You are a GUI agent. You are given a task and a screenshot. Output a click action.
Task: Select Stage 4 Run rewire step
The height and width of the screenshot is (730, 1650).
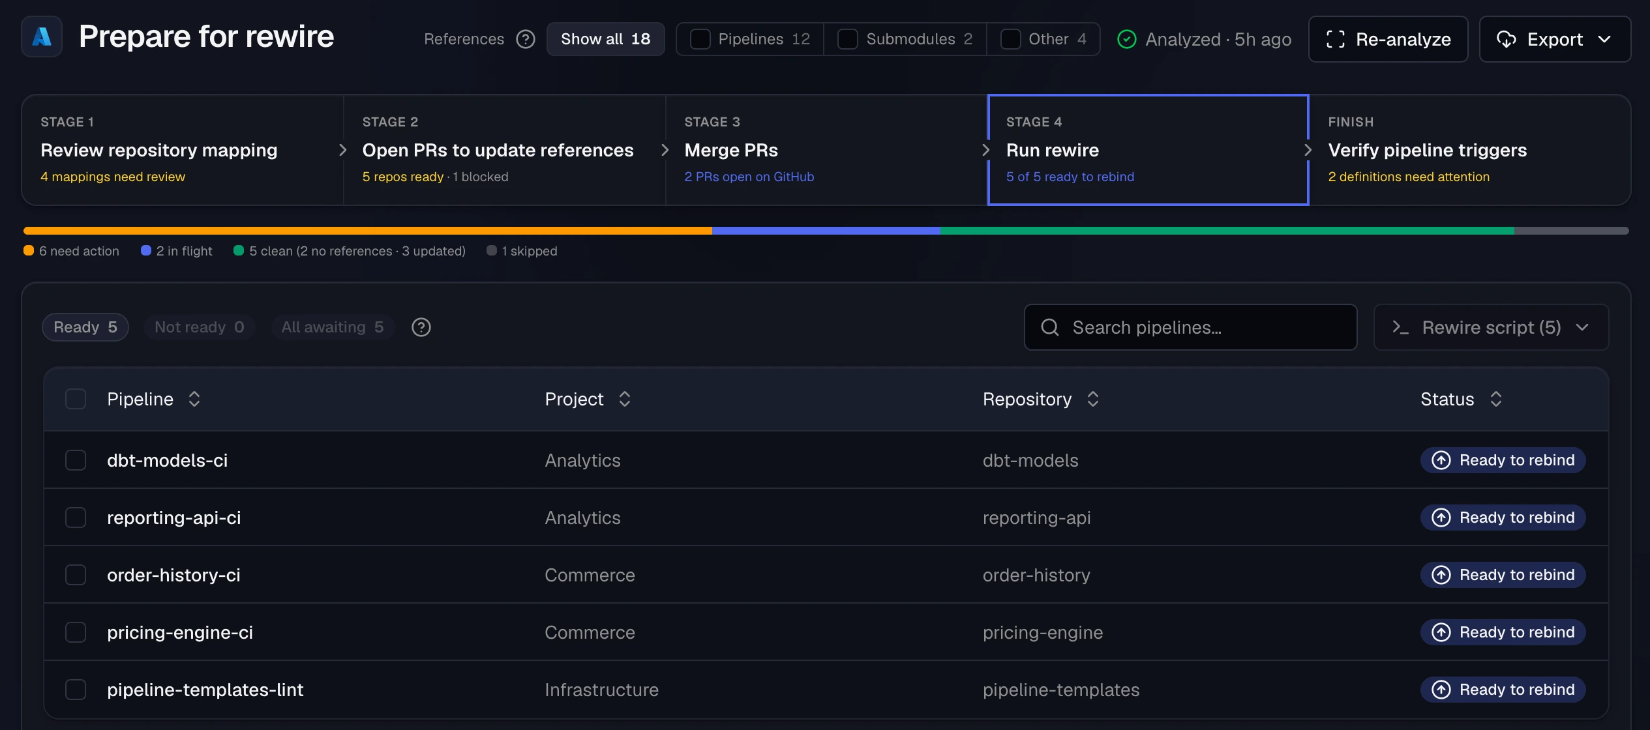1148,150
